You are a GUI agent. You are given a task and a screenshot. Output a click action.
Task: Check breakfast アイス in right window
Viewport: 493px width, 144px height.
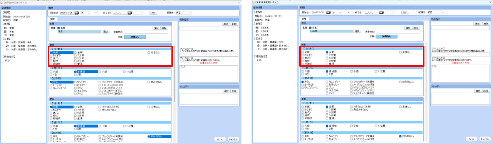[x=327, y=94]
